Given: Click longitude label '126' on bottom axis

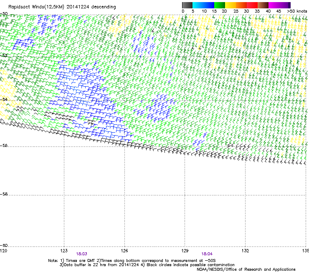Looking at the screenshot, I should pos(124,251).
